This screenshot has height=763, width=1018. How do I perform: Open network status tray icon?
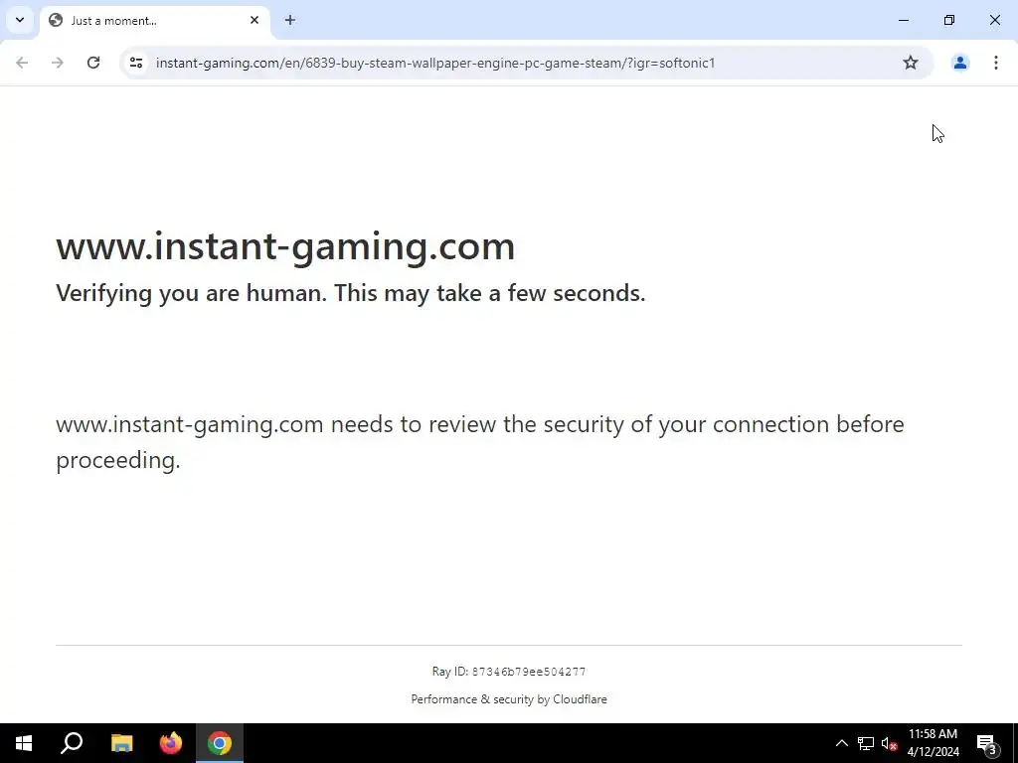(866, 743)
